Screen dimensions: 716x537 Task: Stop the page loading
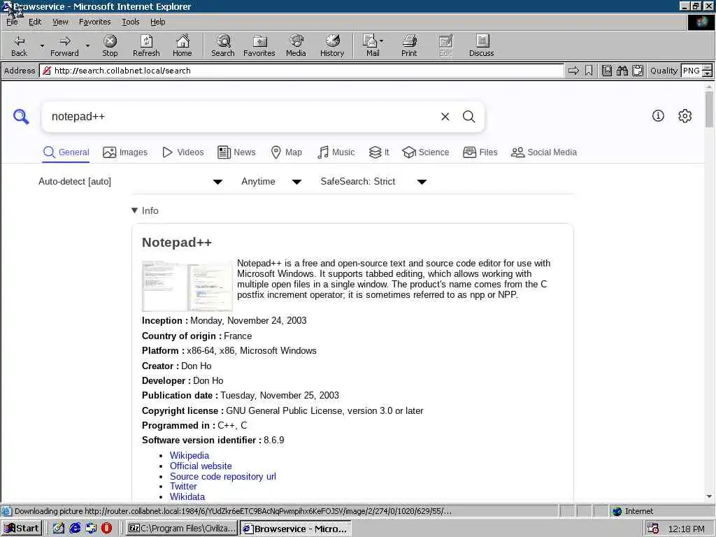[x=110, y=45]
